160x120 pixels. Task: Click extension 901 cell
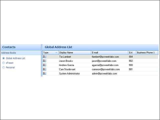coord(130,69)
